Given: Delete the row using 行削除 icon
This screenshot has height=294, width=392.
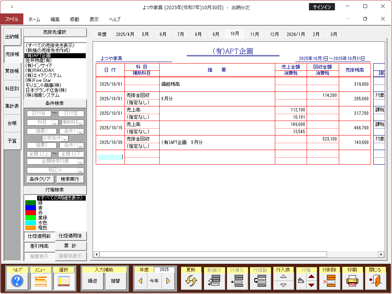Looking at the screenshot, I should coord(329,281).
